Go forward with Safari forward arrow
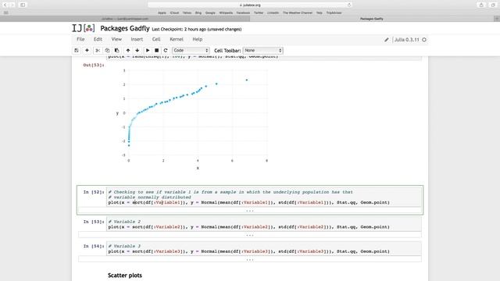 (x=12, y=5)
